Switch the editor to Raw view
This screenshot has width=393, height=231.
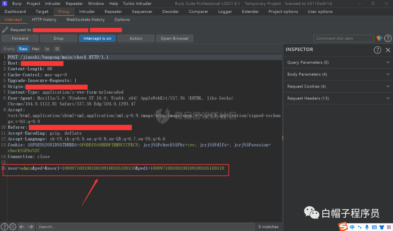pos(23,49)
